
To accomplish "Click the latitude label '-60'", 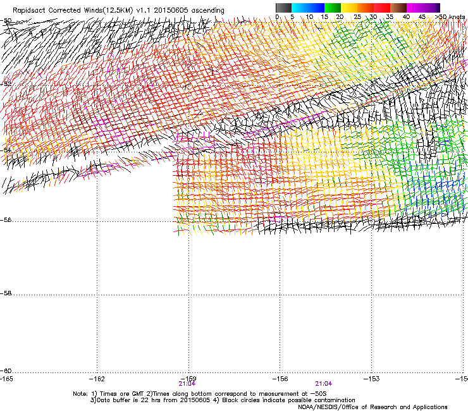I will [x=6, y=371].
